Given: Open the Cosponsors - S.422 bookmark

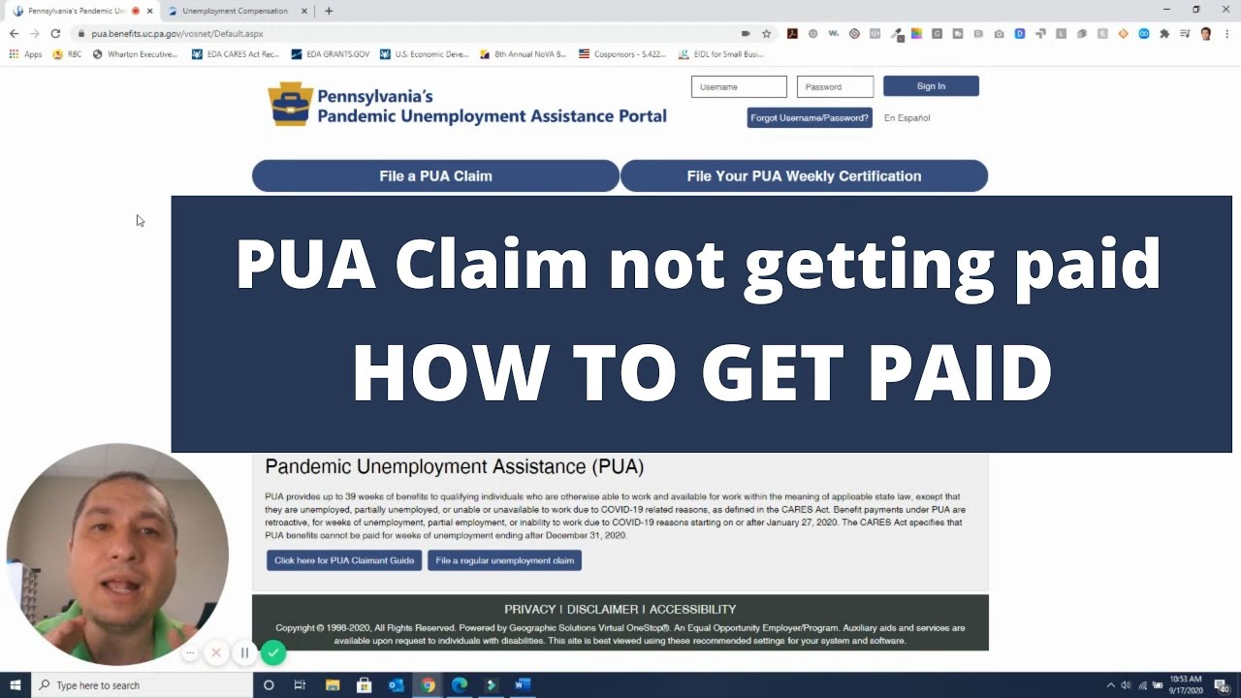Looking at the screenshot, I should (622, 54).
